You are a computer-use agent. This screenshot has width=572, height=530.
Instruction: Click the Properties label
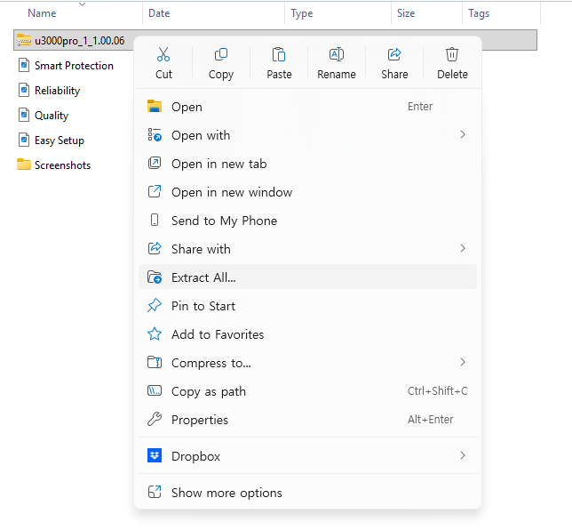(200, 420)
